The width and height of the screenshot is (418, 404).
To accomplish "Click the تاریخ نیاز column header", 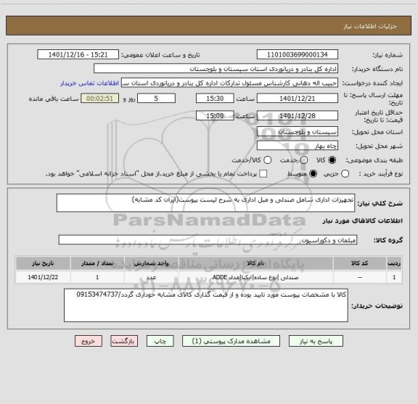I will coord(43,263).
